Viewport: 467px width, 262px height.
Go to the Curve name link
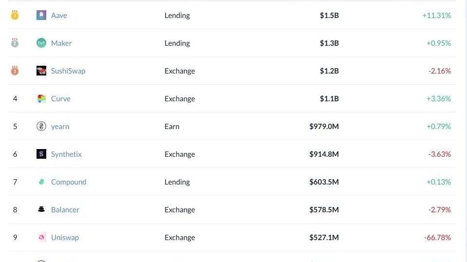pyautogui.click(x=61, y=98)
